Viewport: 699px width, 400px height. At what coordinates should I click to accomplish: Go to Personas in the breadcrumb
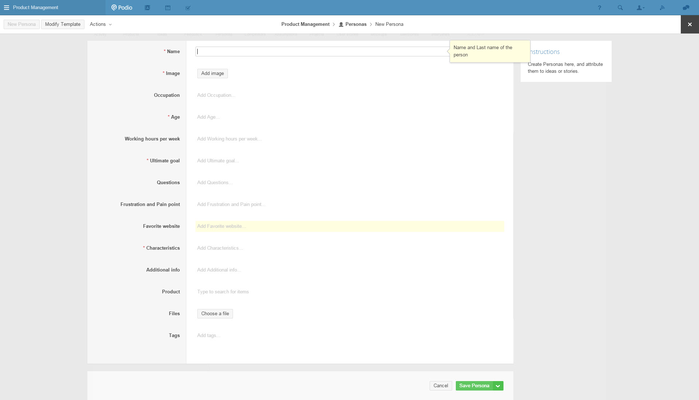coord(356,24)
